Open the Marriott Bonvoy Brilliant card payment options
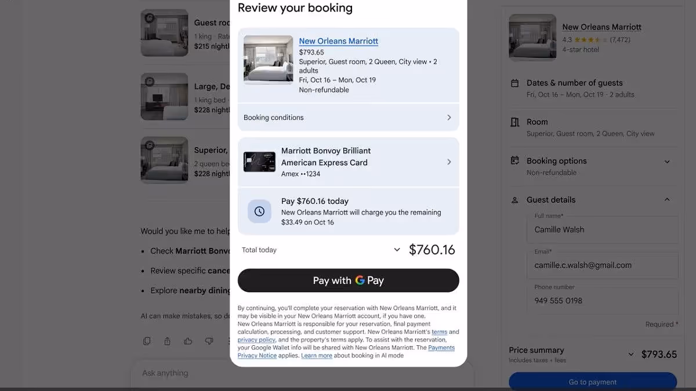This screenshot has width=696, height=391. tap(349, 162)
